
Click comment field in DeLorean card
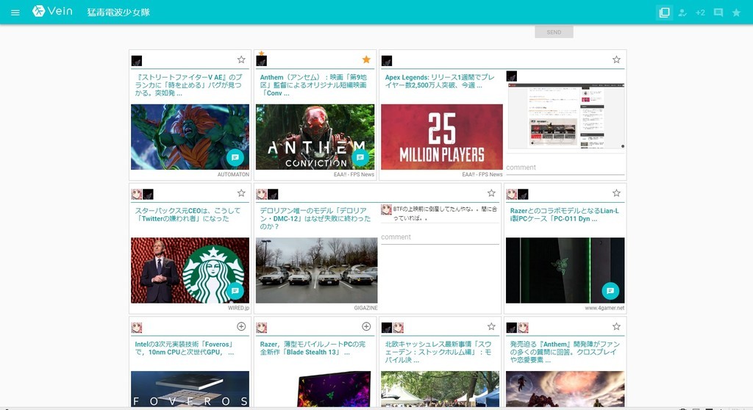(440, 237)
